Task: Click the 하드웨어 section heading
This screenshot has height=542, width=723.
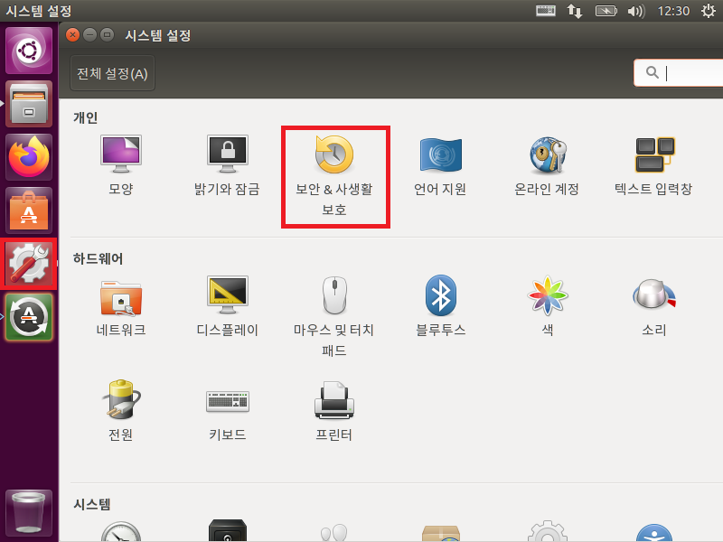Action: pyautogui.click(x=98, y=258)
